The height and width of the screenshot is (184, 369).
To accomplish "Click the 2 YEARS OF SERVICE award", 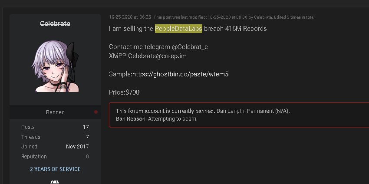I will pyautogui.click(x=55, y=169).
